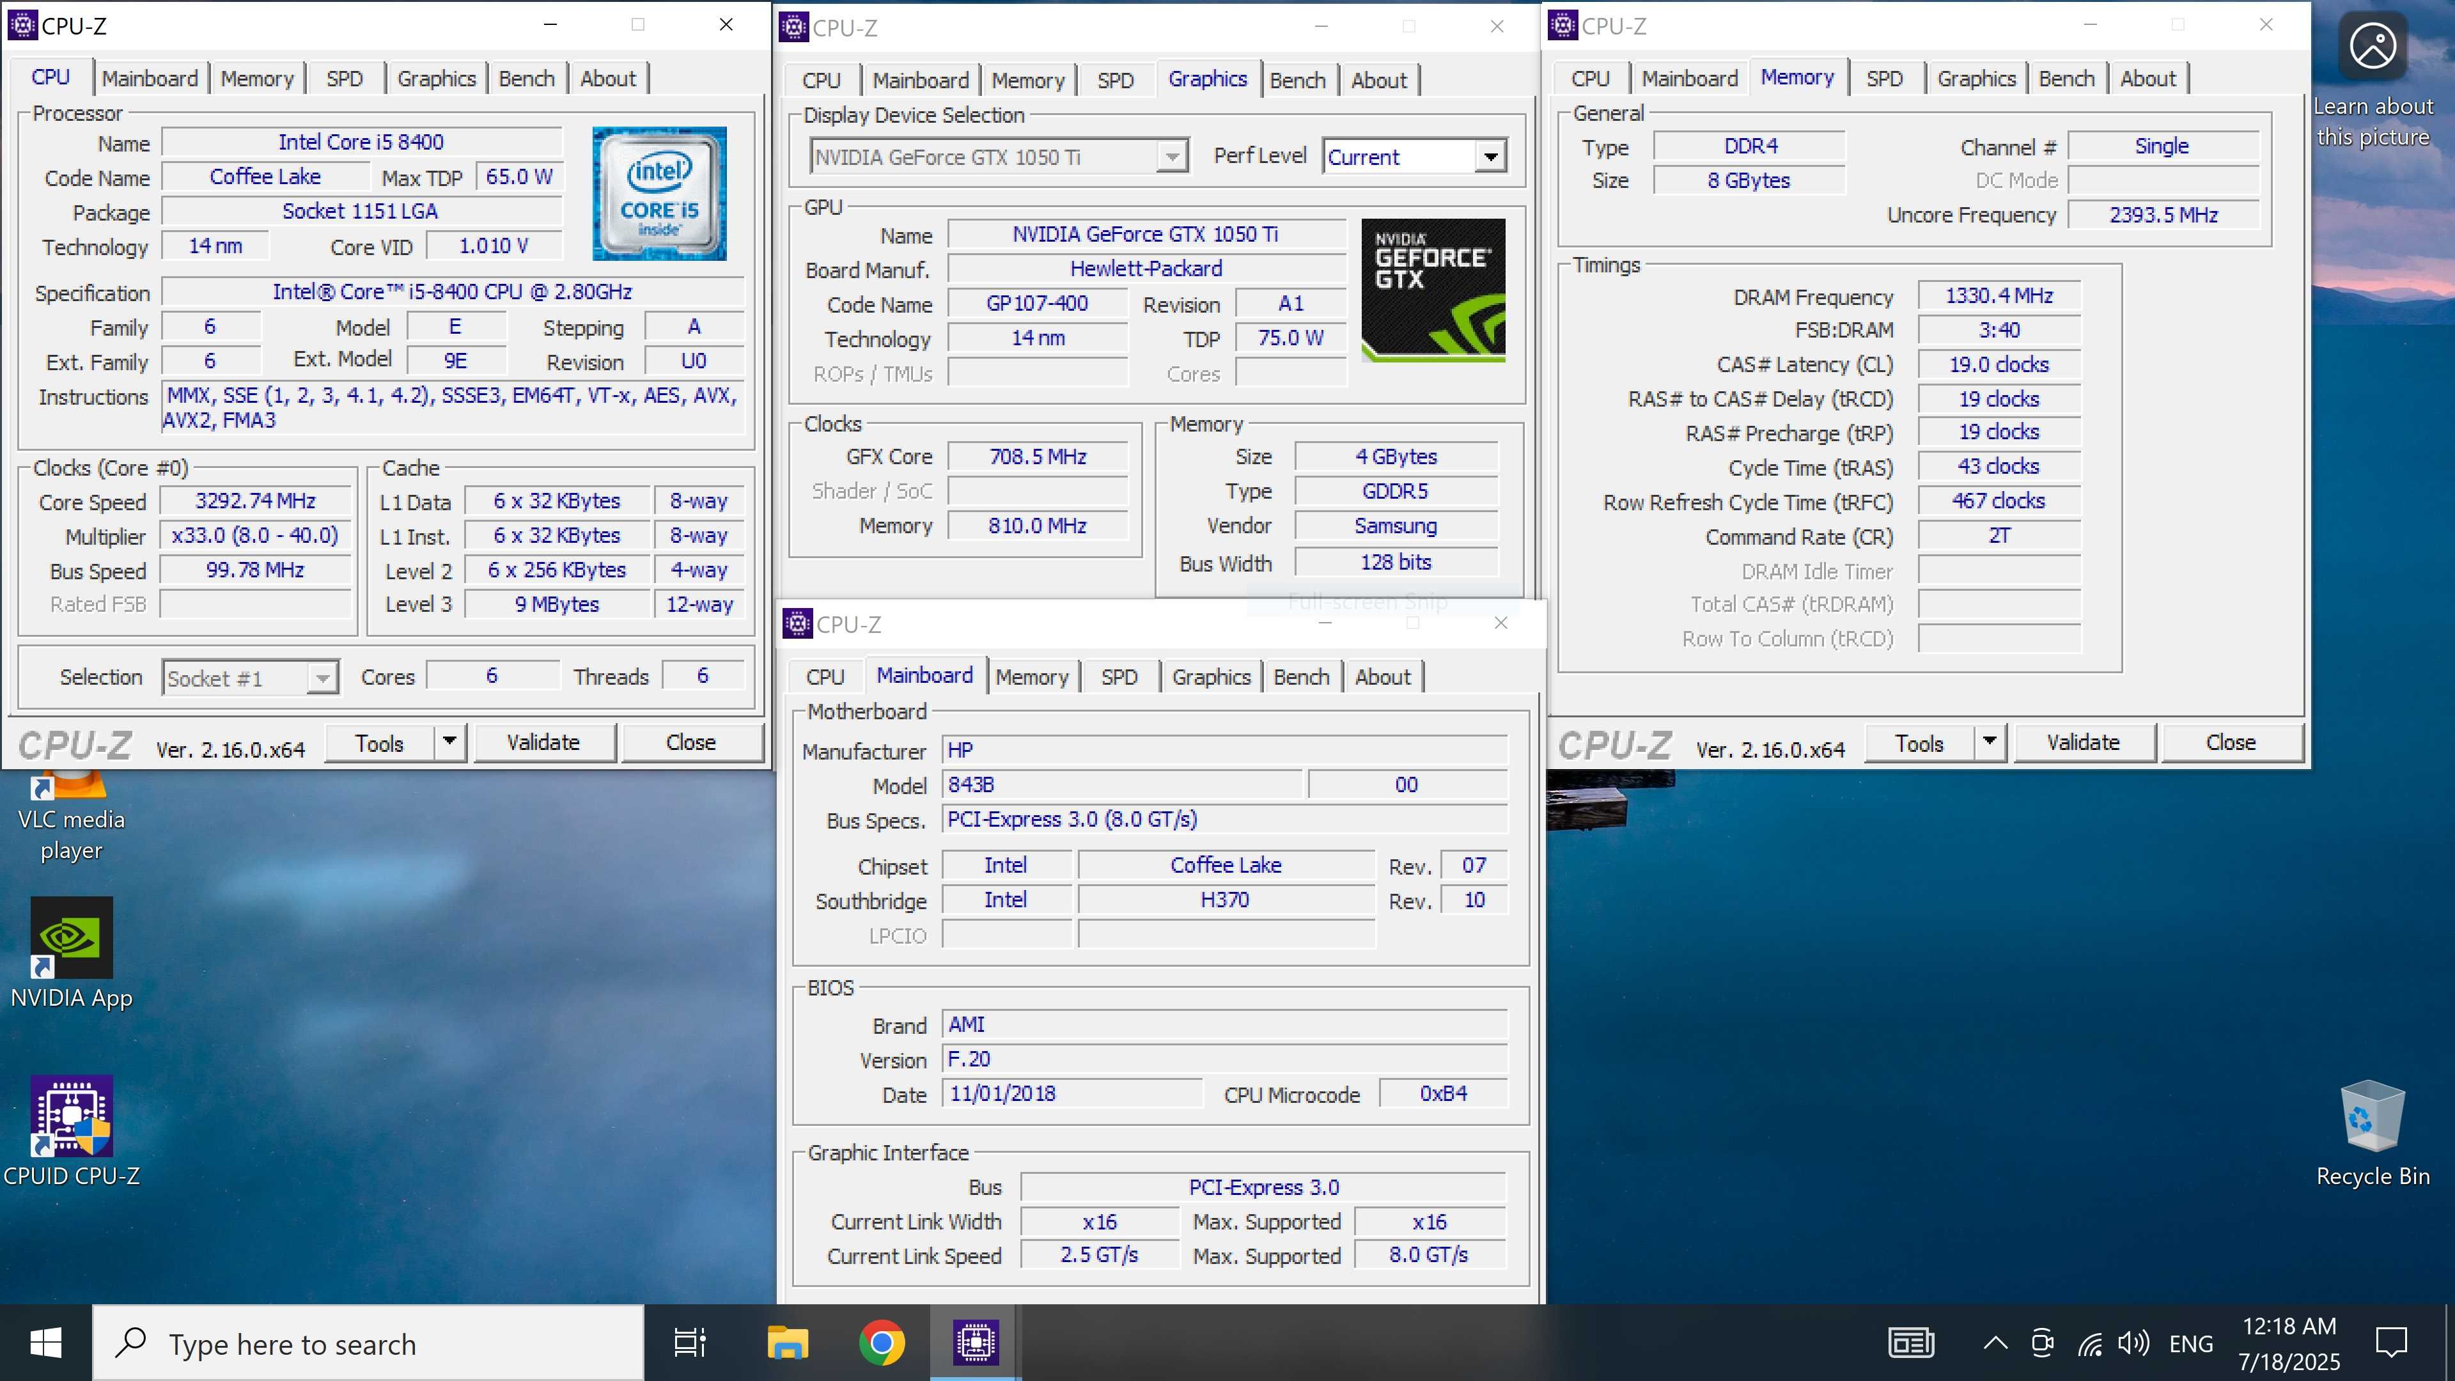Open CPU tab in Mainboard window
Image resolution: width=2455 pixels, height=1381 pixels.
pos(824,676)
